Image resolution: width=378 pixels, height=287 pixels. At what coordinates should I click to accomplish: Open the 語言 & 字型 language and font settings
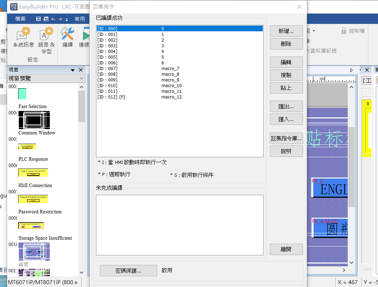(x=46, y=35)
